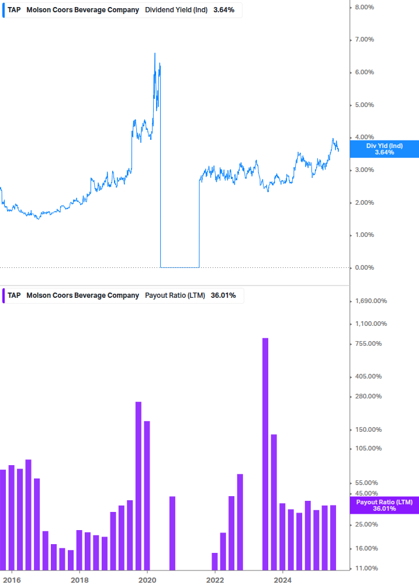The image size is (419, 588).
Task: Click the TAP ticker in Dividend Yield legend
Action: [14, 10]
